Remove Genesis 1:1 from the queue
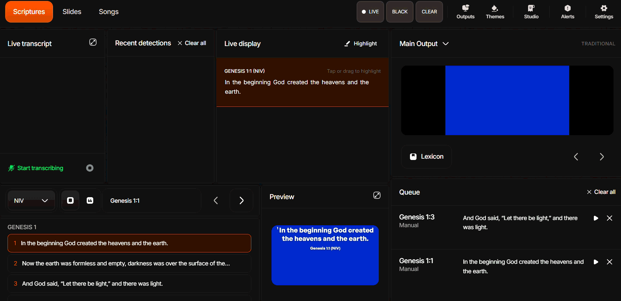621x301 pixels. coord(609,262)
